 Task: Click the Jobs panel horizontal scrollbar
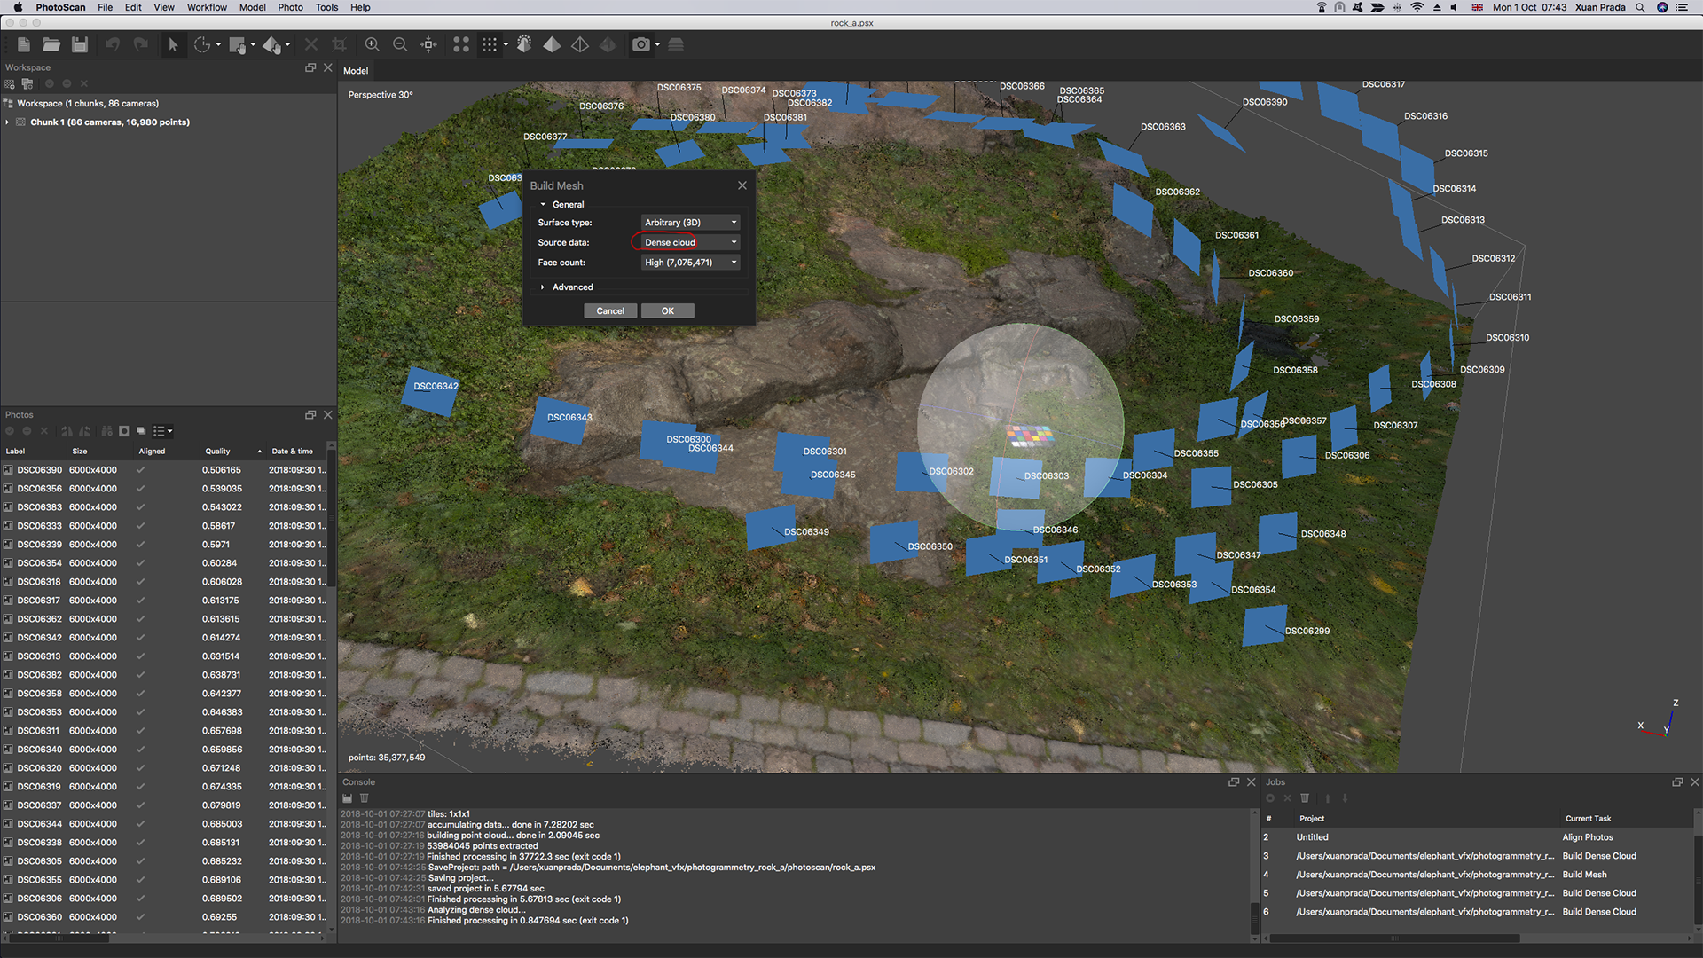pos(1393,938)
